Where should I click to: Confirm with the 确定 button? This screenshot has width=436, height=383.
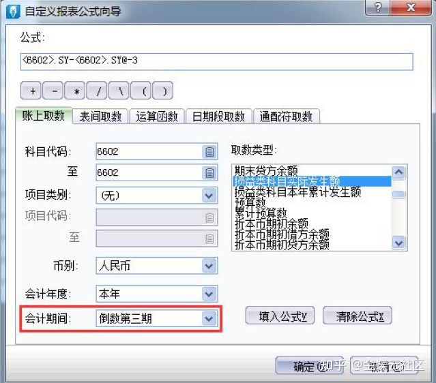point(309,366)
